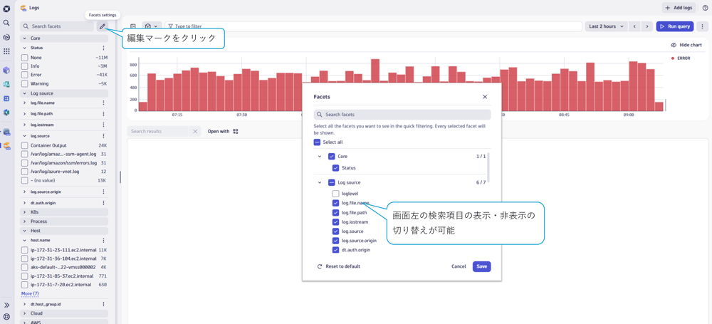Check the Error status filter checkbox
Viewport: 712px width, 324px height.
25,75
